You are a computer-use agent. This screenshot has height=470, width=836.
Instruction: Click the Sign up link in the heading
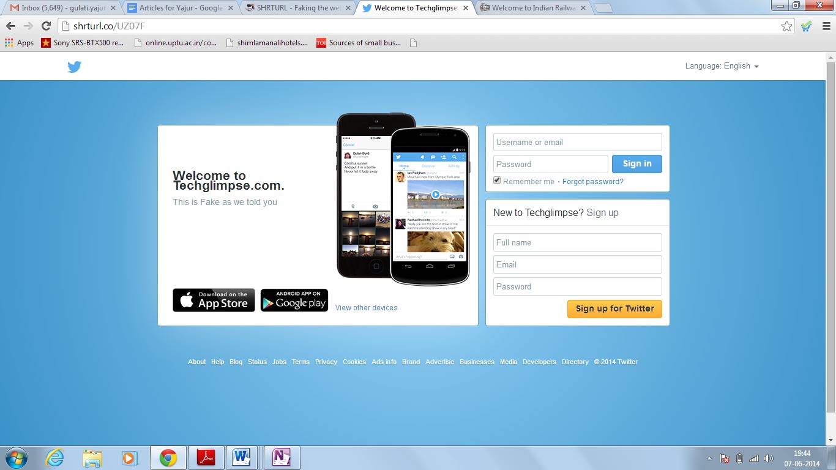pyautogui.click(x=602, y=212)
